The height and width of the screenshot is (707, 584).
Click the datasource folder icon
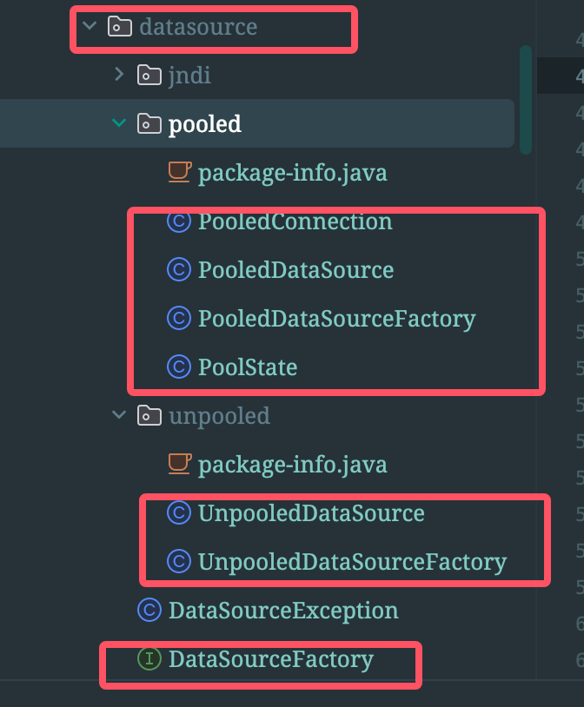[x=119, y=26]
